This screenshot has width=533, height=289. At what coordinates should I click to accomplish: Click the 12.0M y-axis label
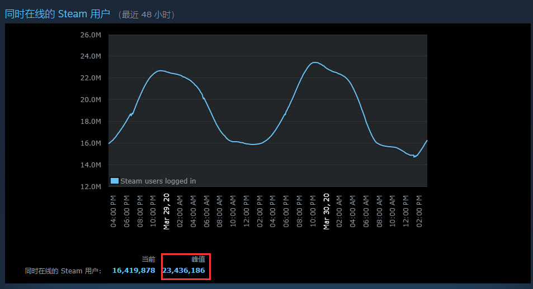91,186
